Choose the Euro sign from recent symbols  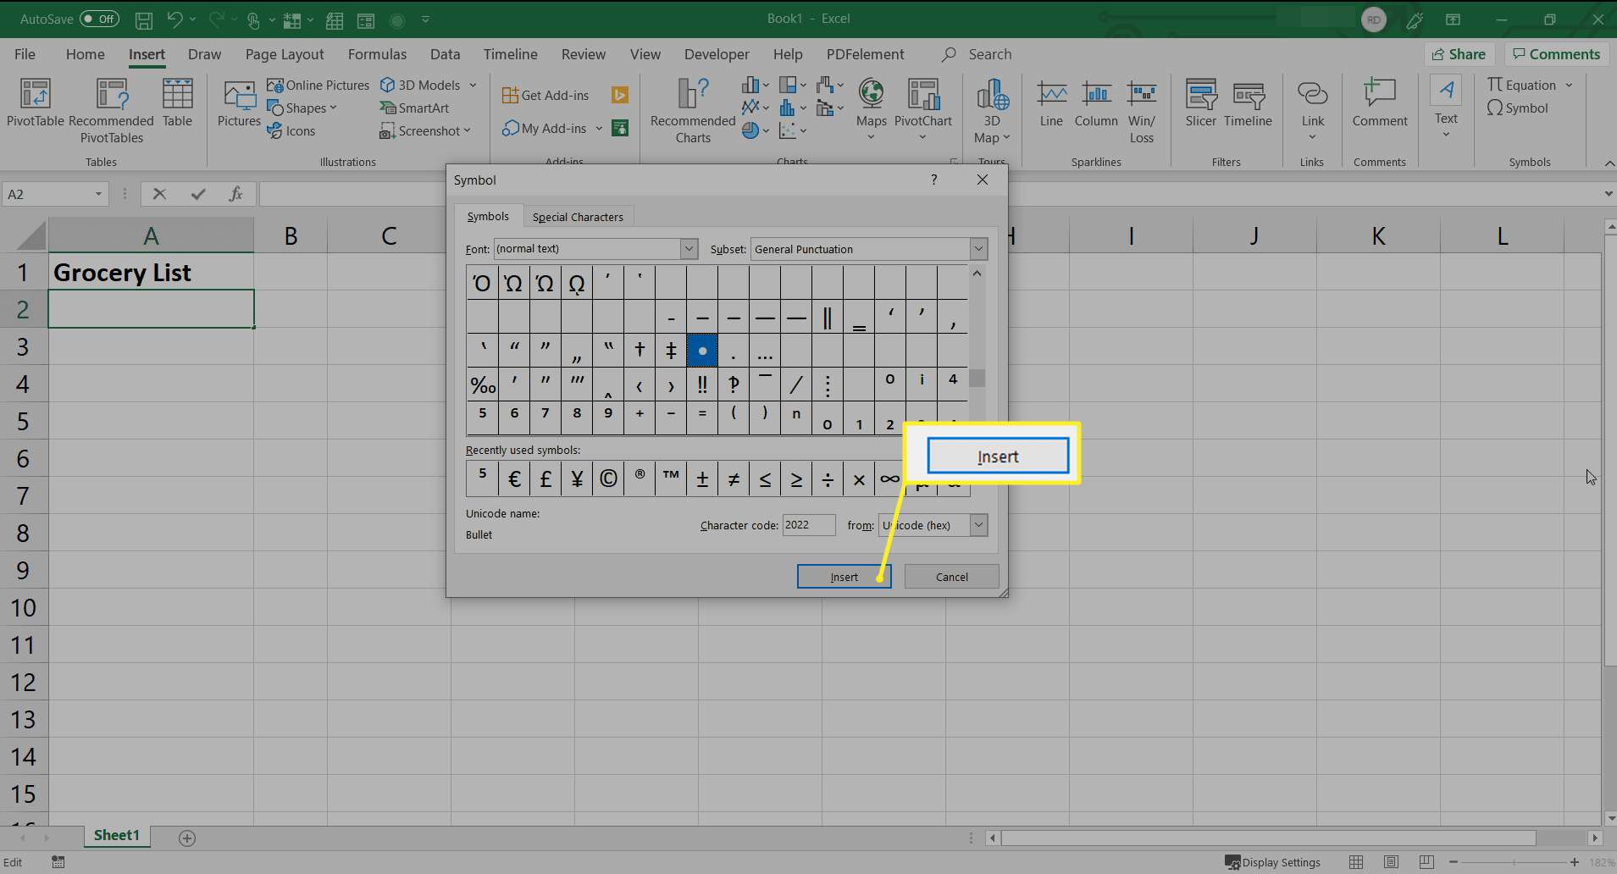[514, 478]
